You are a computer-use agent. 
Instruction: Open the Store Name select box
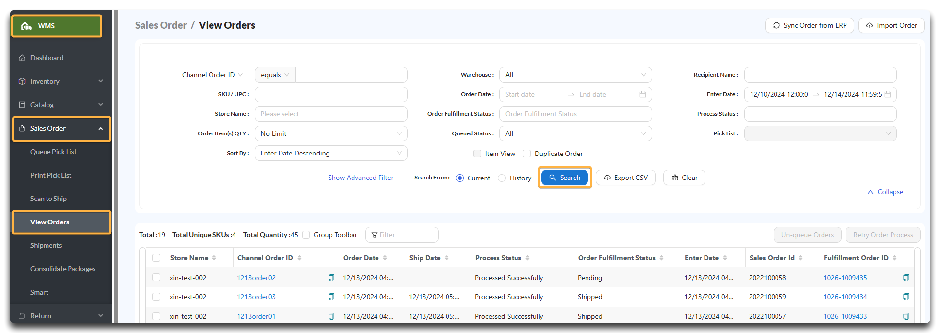point(331,114)
